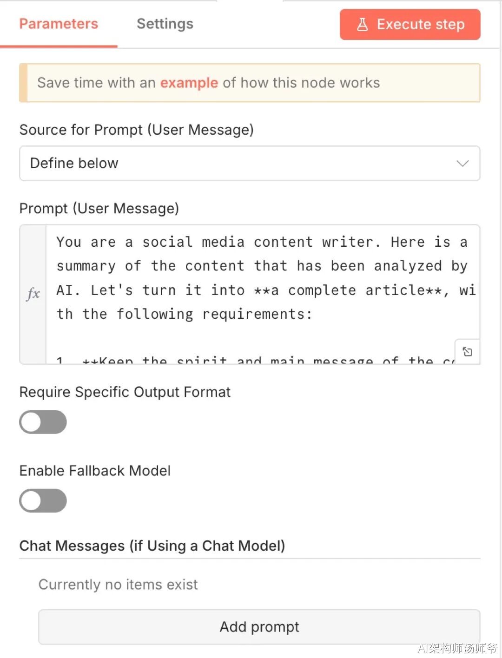Click the Require Specific Output Format label
502x658 pixels.
125,392
